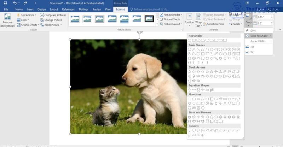Open the Design tab

coord(42,10)
